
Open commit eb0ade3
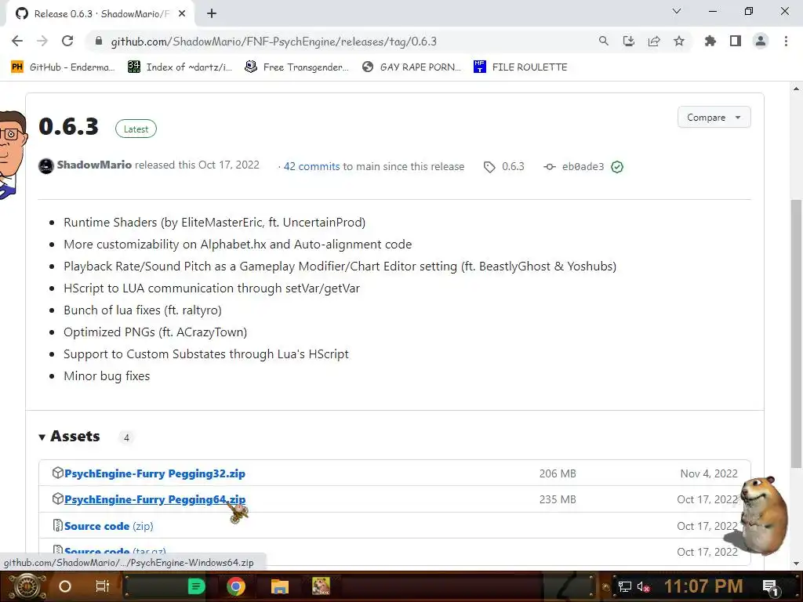[x=583, y=166]
